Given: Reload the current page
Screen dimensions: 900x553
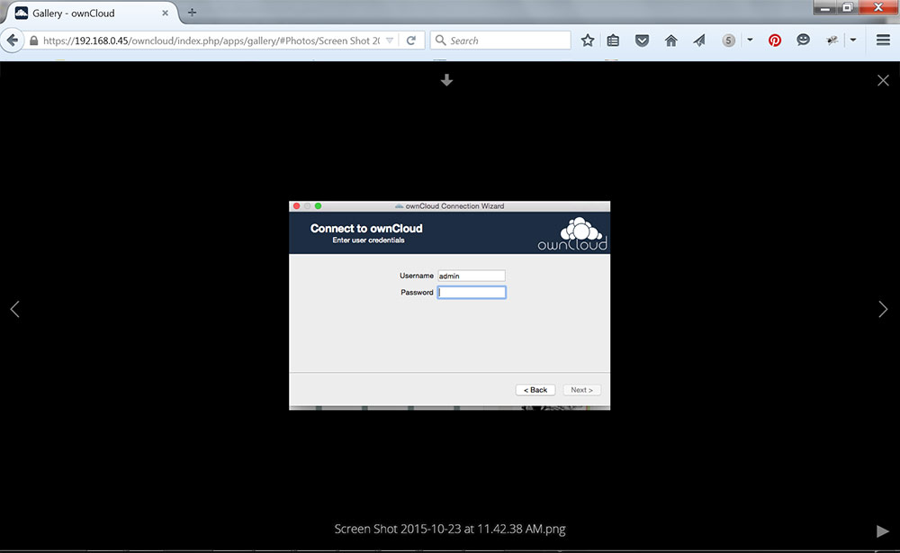Looking at the screenshot, I should pos(411,41).
